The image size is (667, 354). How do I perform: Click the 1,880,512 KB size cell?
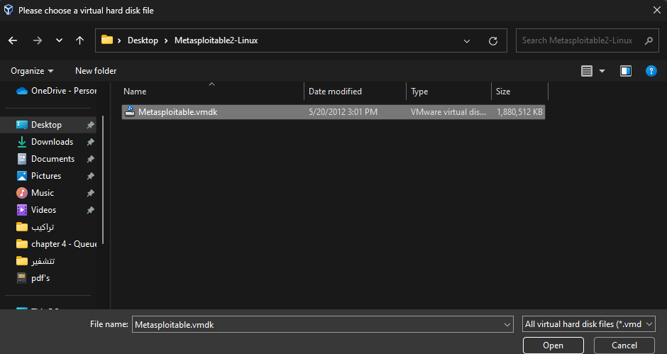tap(519, 112)
